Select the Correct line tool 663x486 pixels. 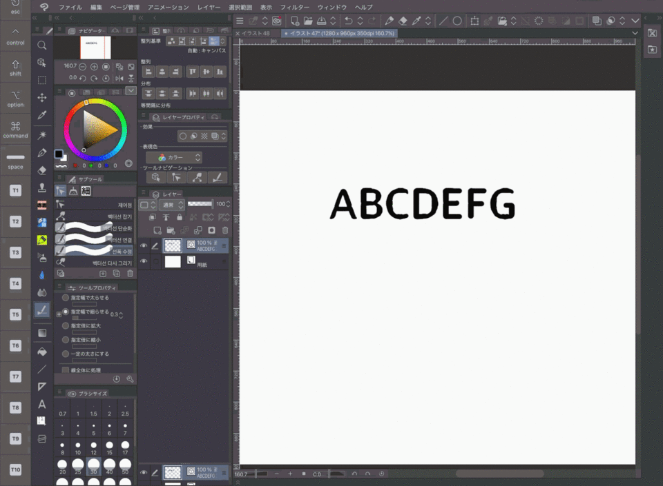pos(42,310)
